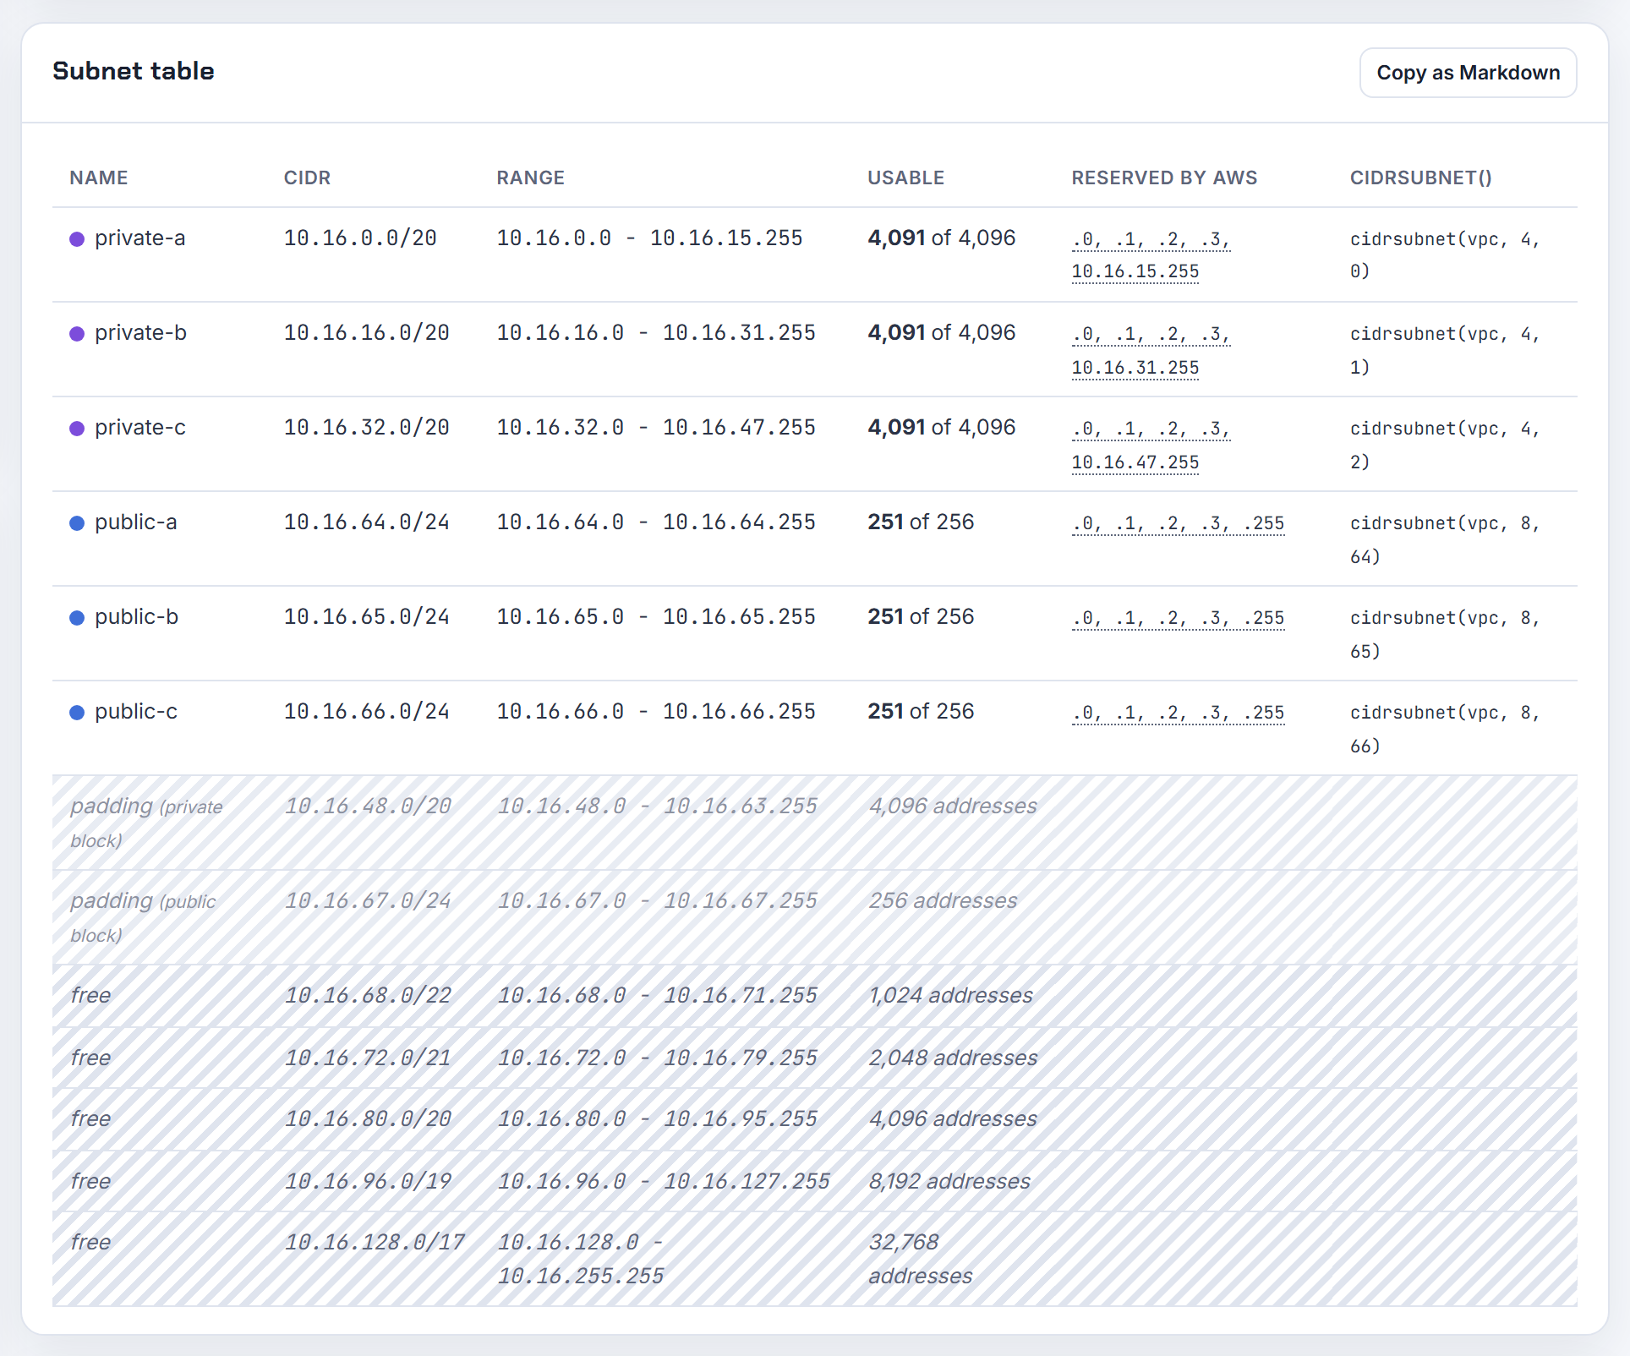Click the blue dot beside public-c
This screenshot has height=1356, width=1630.
pyautogui.click(x=77, y=713)
